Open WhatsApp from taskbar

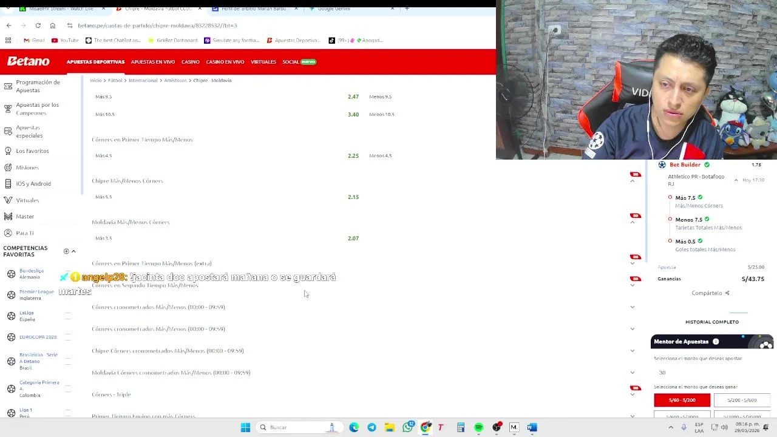408,427
